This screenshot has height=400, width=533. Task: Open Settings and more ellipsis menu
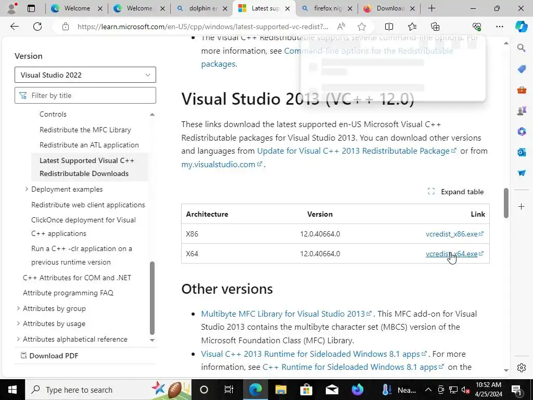coord(499,27)
